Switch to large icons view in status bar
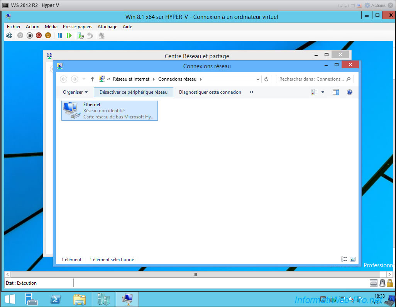Screen dimensions: 396x307 pyautogui.click(x=353, y=259)
